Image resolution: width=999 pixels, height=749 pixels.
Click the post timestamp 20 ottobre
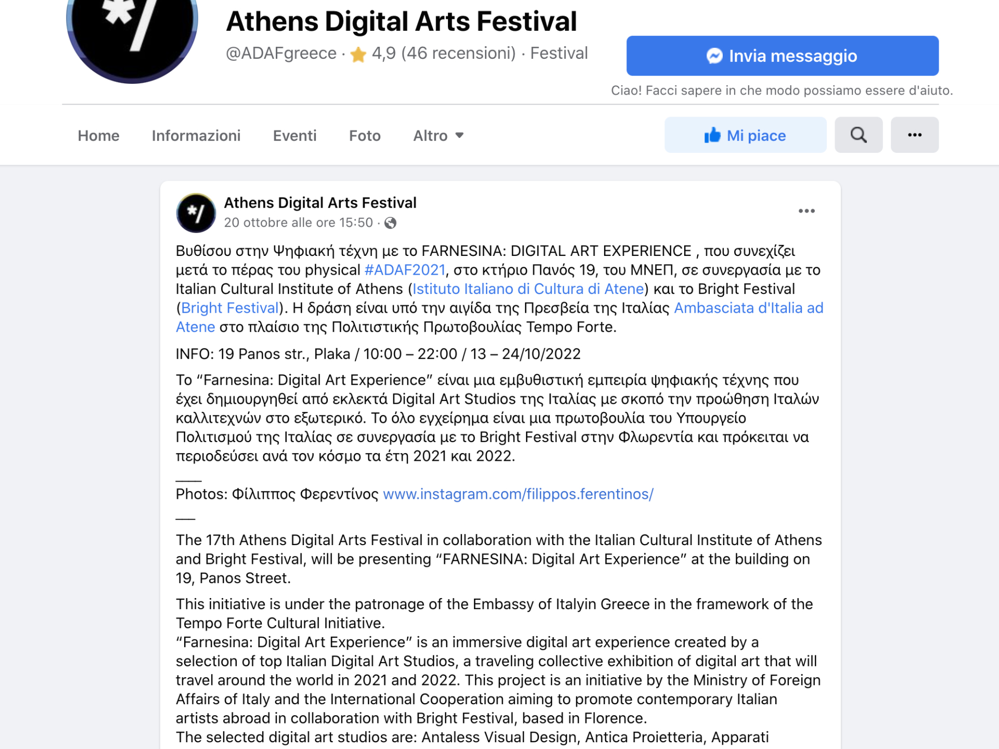tap(298, 223)
